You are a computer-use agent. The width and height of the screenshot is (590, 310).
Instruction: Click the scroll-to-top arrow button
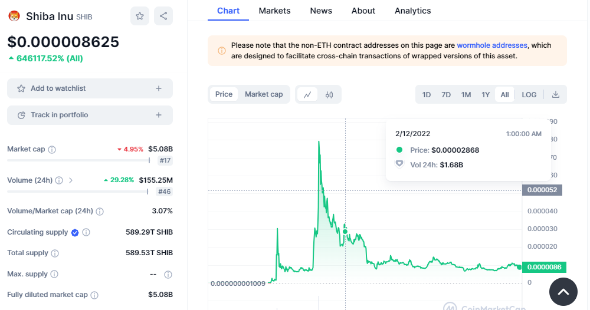563,292
